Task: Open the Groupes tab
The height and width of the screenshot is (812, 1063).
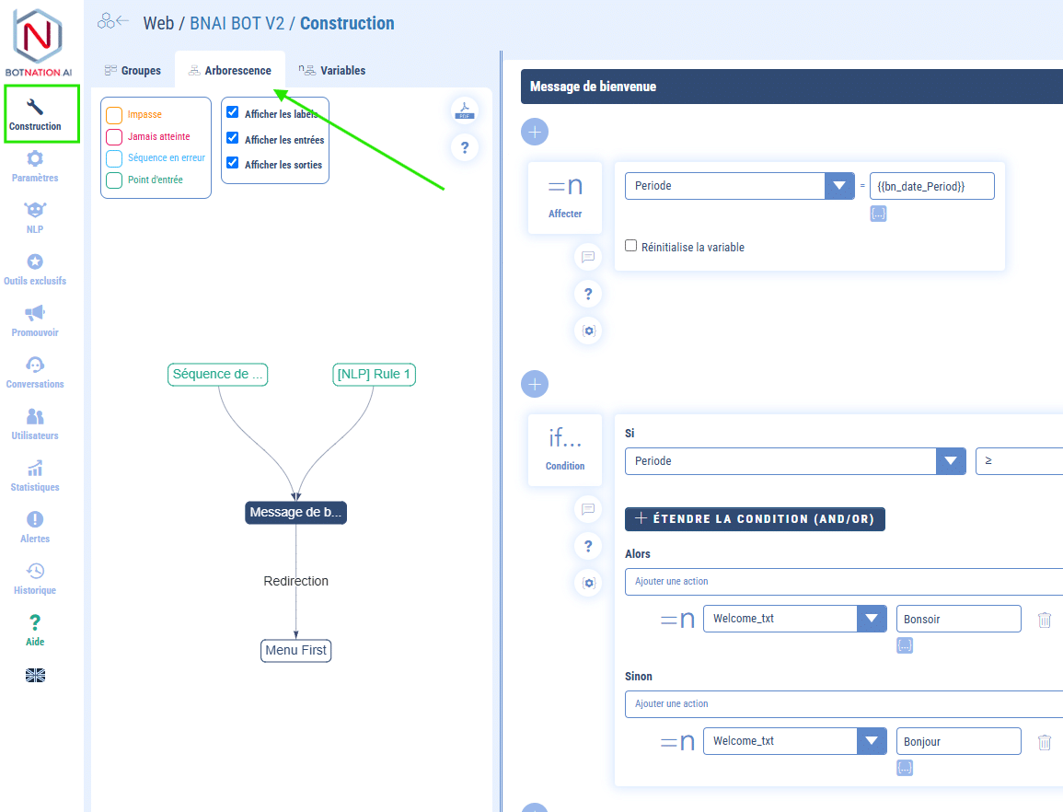Action: pos(133,70)
